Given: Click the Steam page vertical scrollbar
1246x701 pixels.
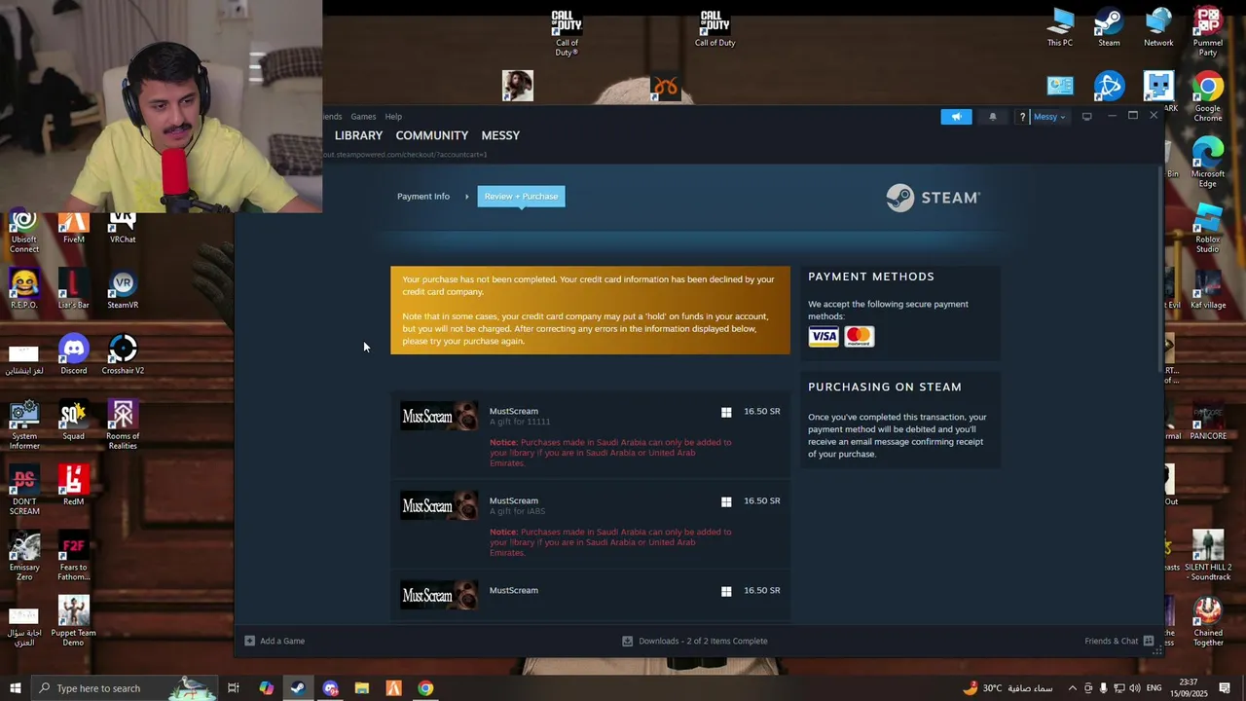Looking at the screenshot, I should (1158, 268).
